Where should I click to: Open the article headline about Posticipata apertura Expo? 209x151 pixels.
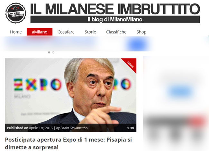[68, 143]
